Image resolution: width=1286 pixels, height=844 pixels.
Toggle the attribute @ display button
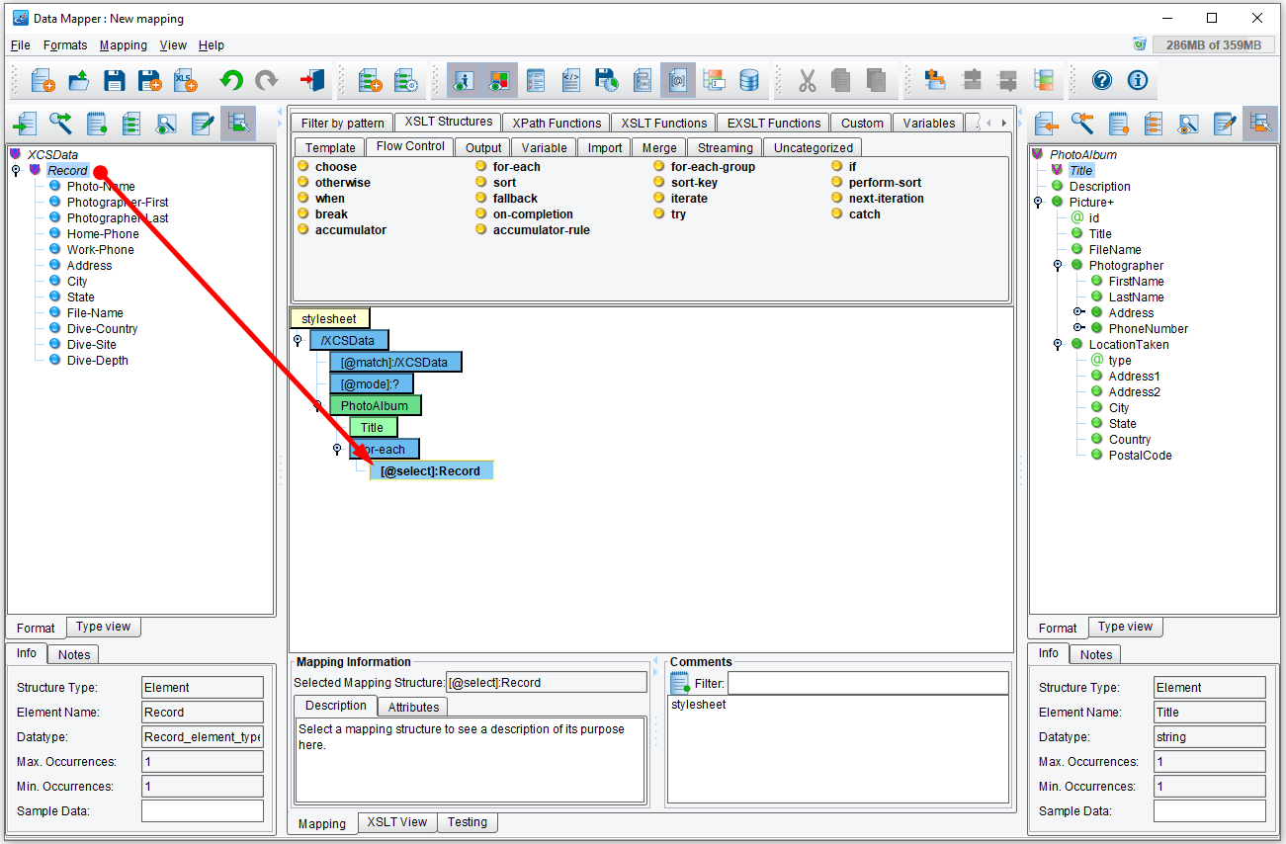point(678,81)
